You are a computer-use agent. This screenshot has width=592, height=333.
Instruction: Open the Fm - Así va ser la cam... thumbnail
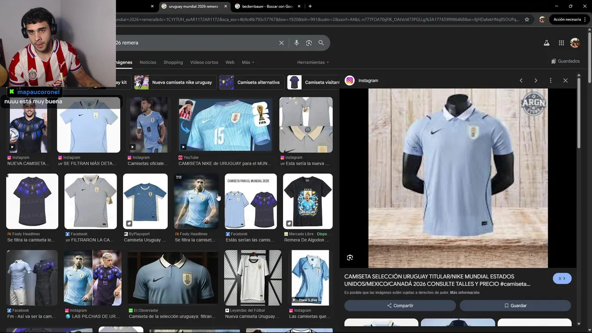click(x=32, y=277)
